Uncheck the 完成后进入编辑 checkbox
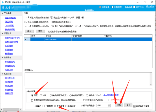Image resolution: width=156 pixels, height=112 pixels. point(135,106)
